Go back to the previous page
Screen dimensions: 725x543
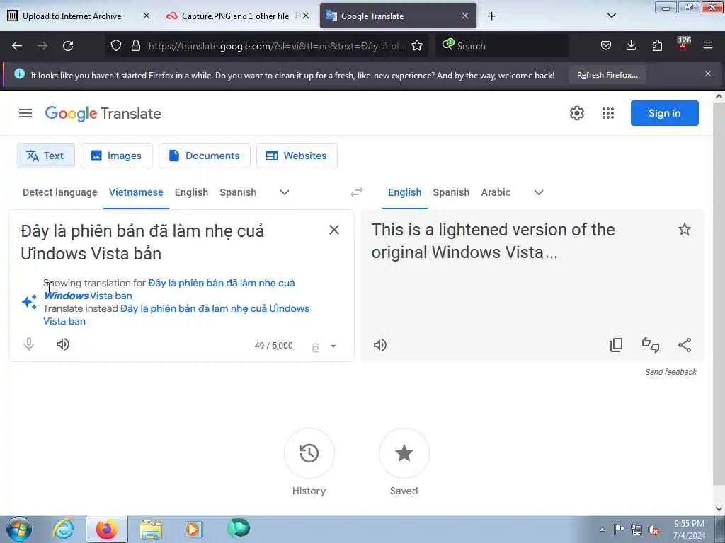coord(17,46)
